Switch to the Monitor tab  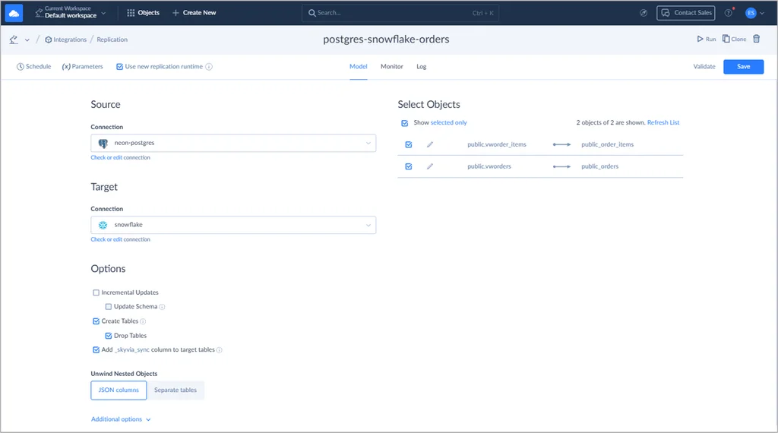click(391, 66)
